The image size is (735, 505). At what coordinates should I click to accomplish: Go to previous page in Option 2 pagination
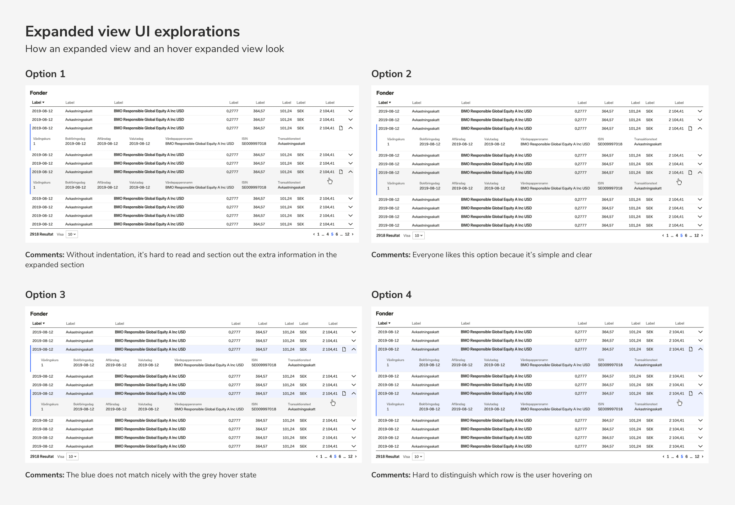pyautogui.click(x=663, y=236)
